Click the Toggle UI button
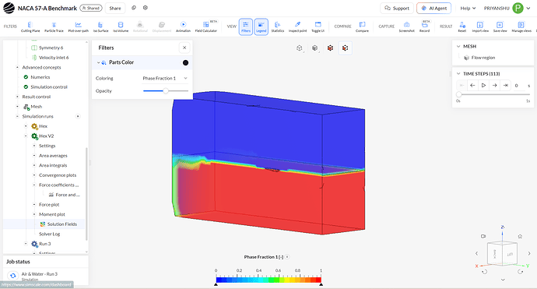537x289 pixels. [318, 26]
